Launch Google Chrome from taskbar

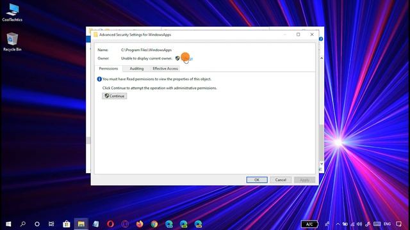(154, 224)
